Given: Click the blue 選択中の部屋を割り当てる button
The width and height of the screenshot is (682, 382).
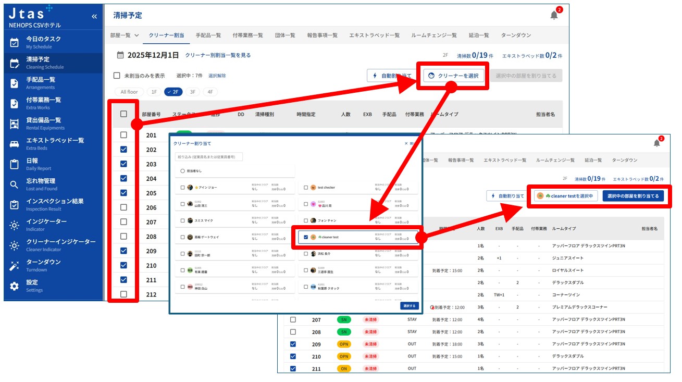Looking at the screenshot, I should (x=633, y=196).
